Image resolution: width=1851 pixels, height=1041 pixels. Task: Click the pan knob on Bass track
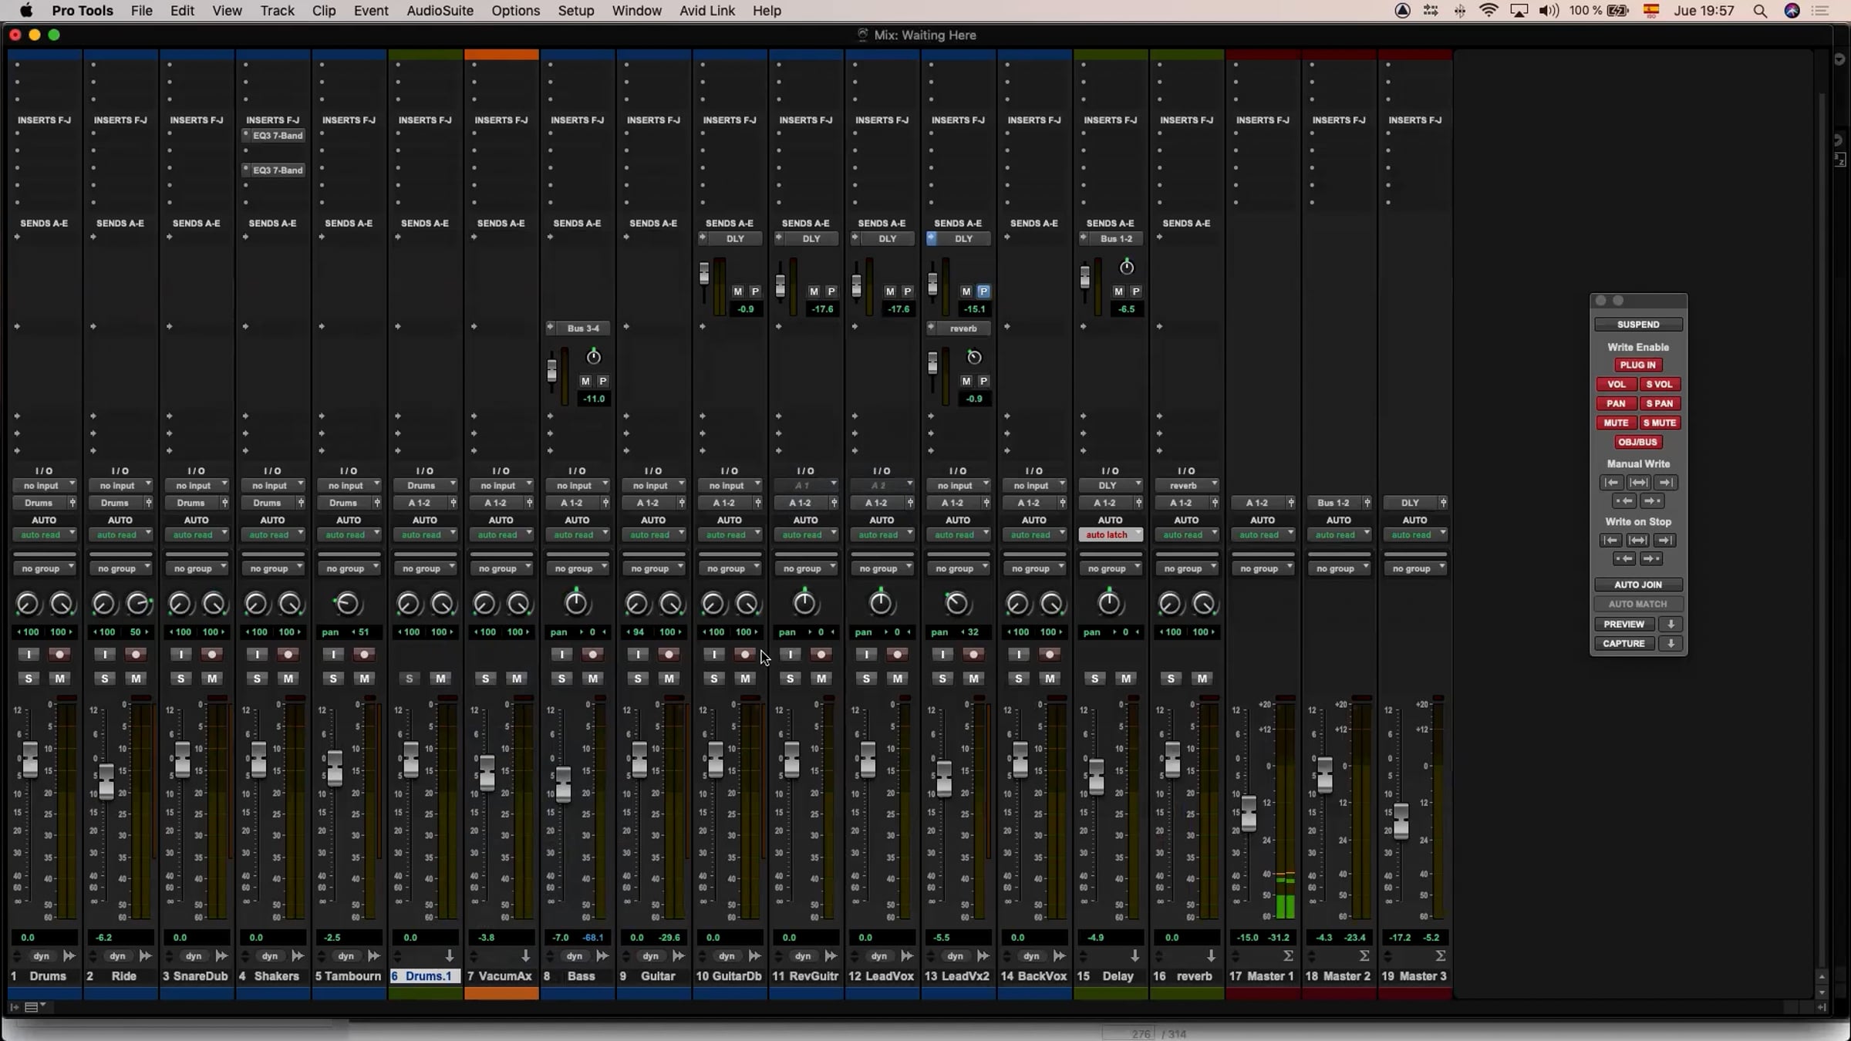(576, 604)
